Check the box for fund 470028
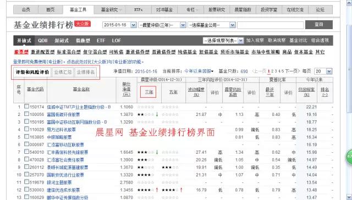 coord(26,159)
